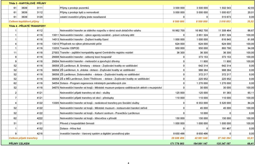Click 'Dotace - Program regenerace městských památkových zón'
The width and height of the screenshot is (255, 164).
click(x=93, y=83)
